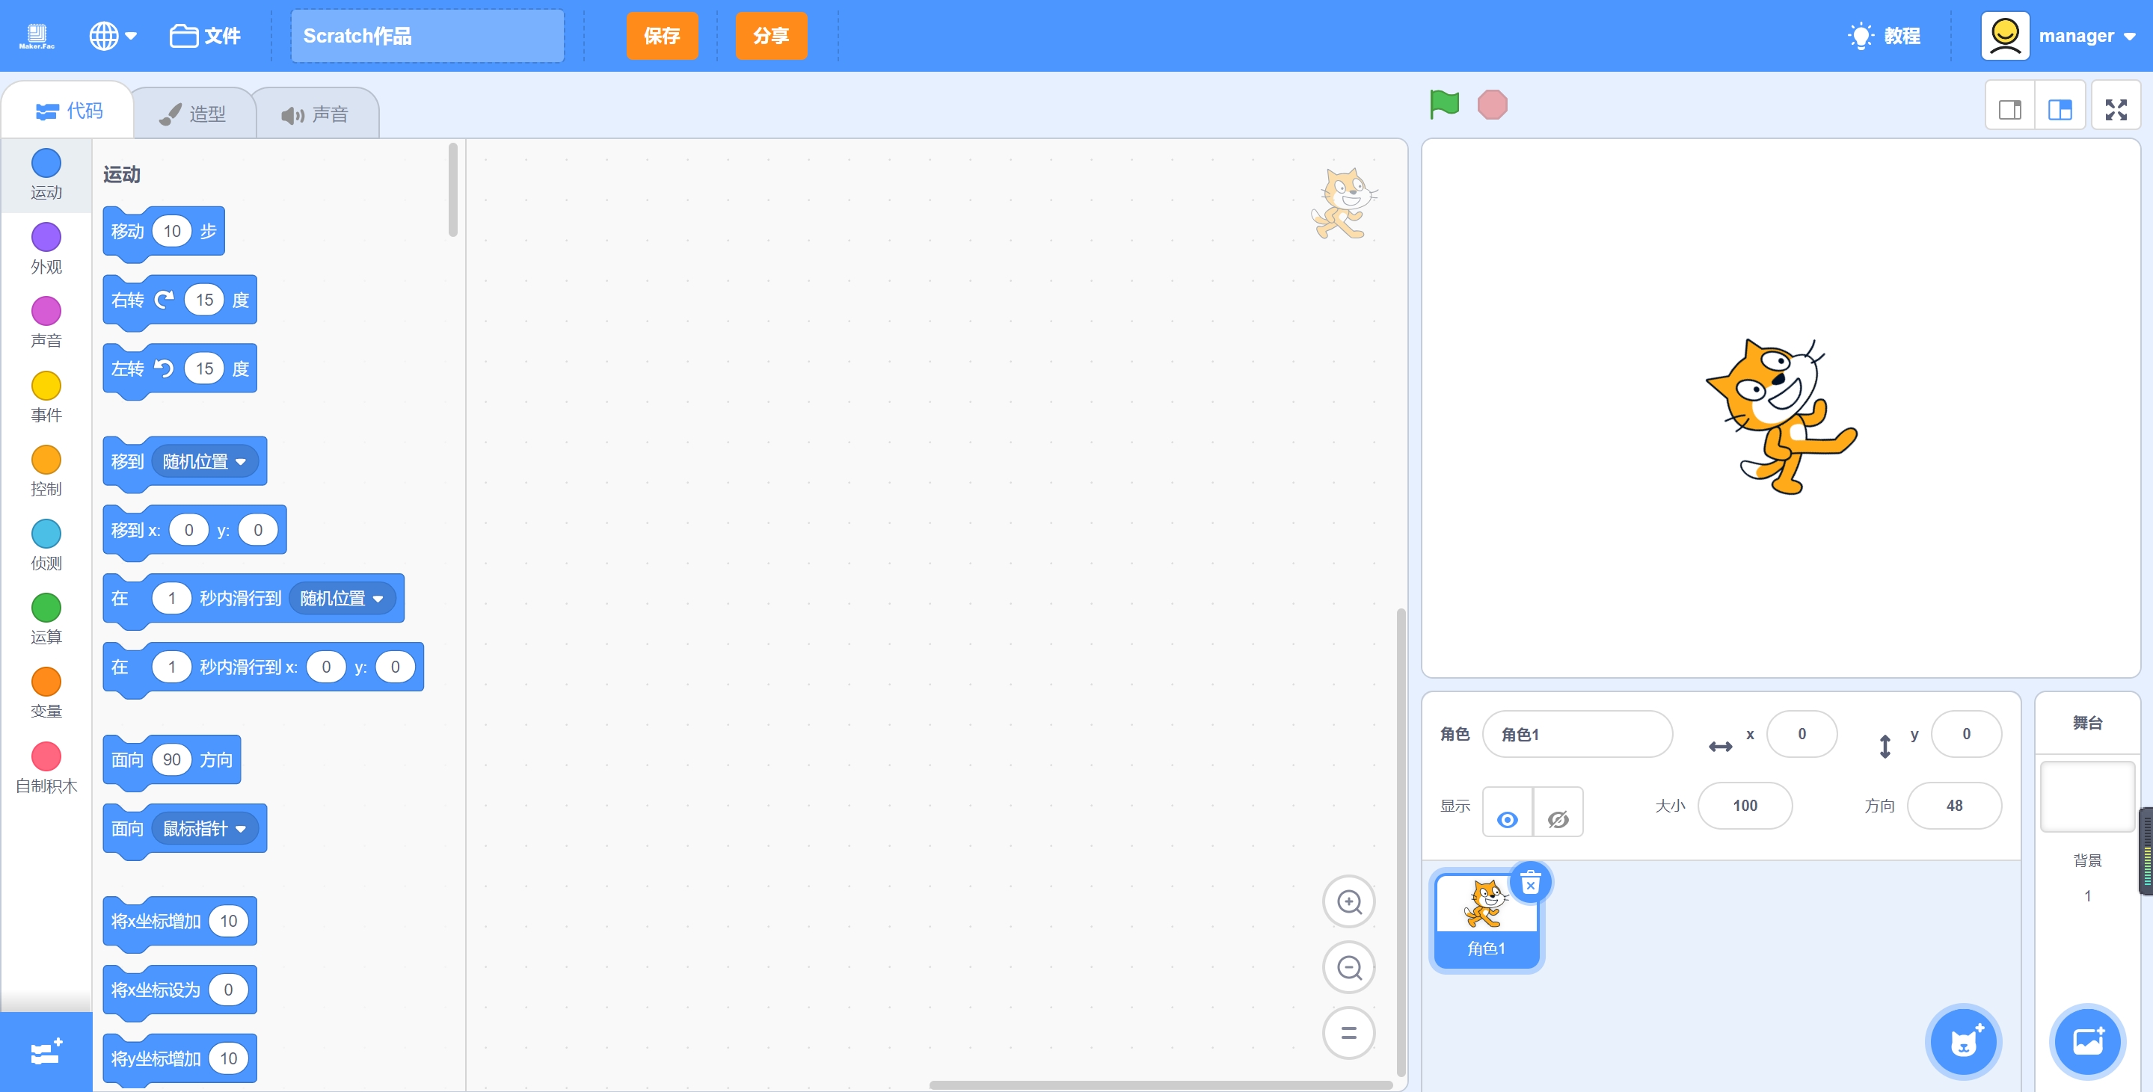Screen dimensions: 2153x1092
Task: Switch to small stage layout
Action: (x=2010, y=109)
